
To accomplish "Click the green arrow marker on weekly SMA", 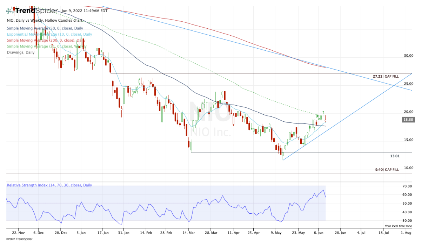I will (x=318, y=116).
